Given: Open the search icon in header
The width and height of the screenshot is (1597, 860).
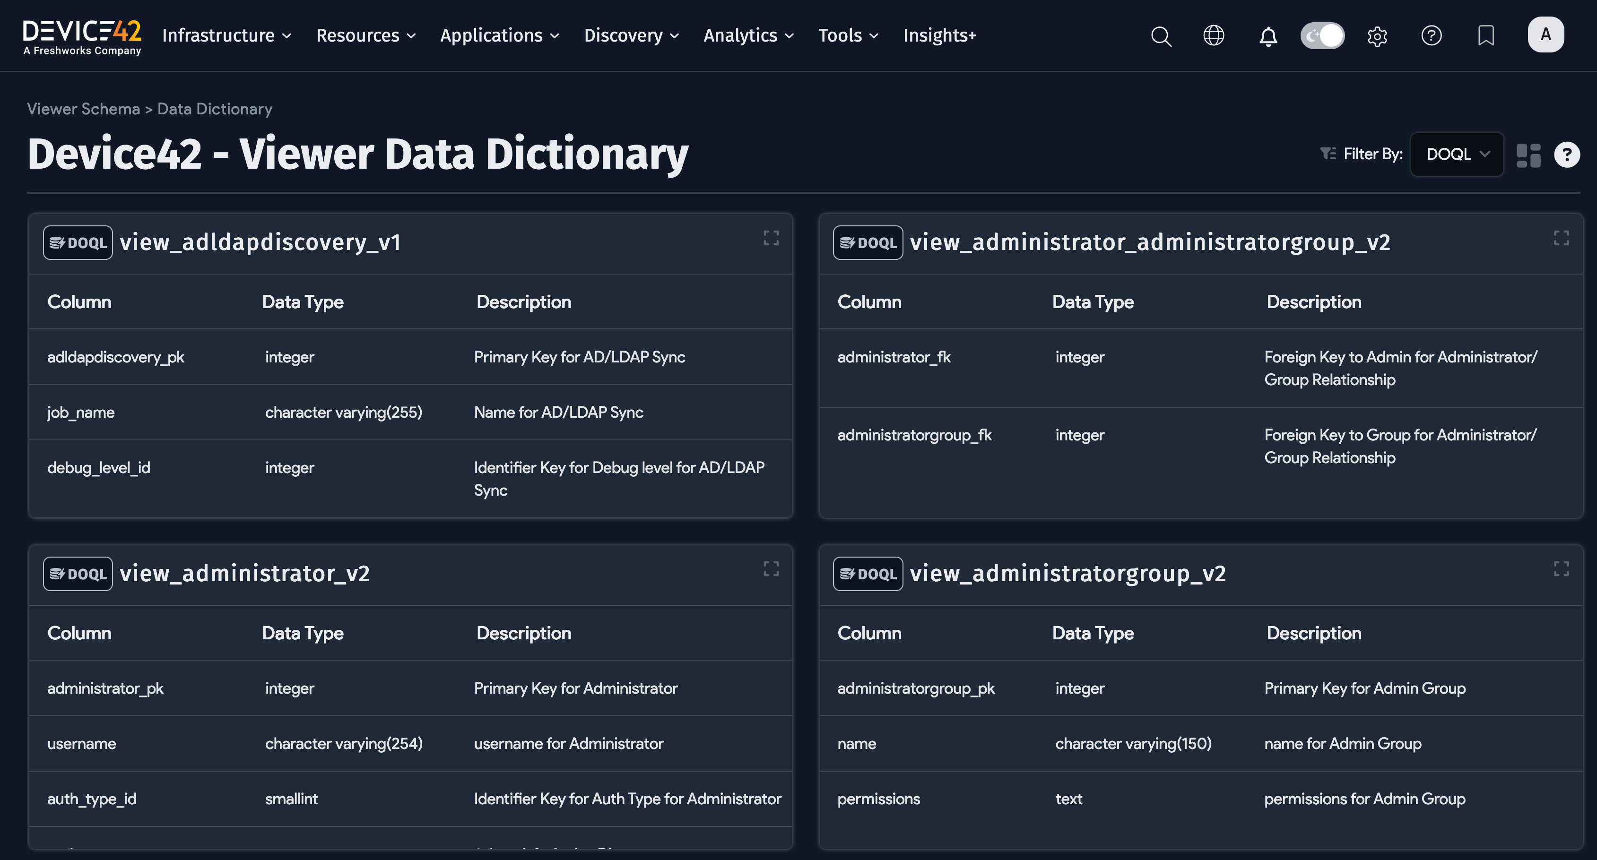Looking at the screenshot, I should [1161, 36].
